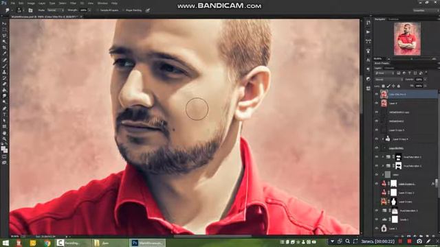Image resolution: width=440 pixels, height=247 pixels.
Task: Click the lock all layers padlock icon
Action: pyautogui.click(x=399, y=86)
